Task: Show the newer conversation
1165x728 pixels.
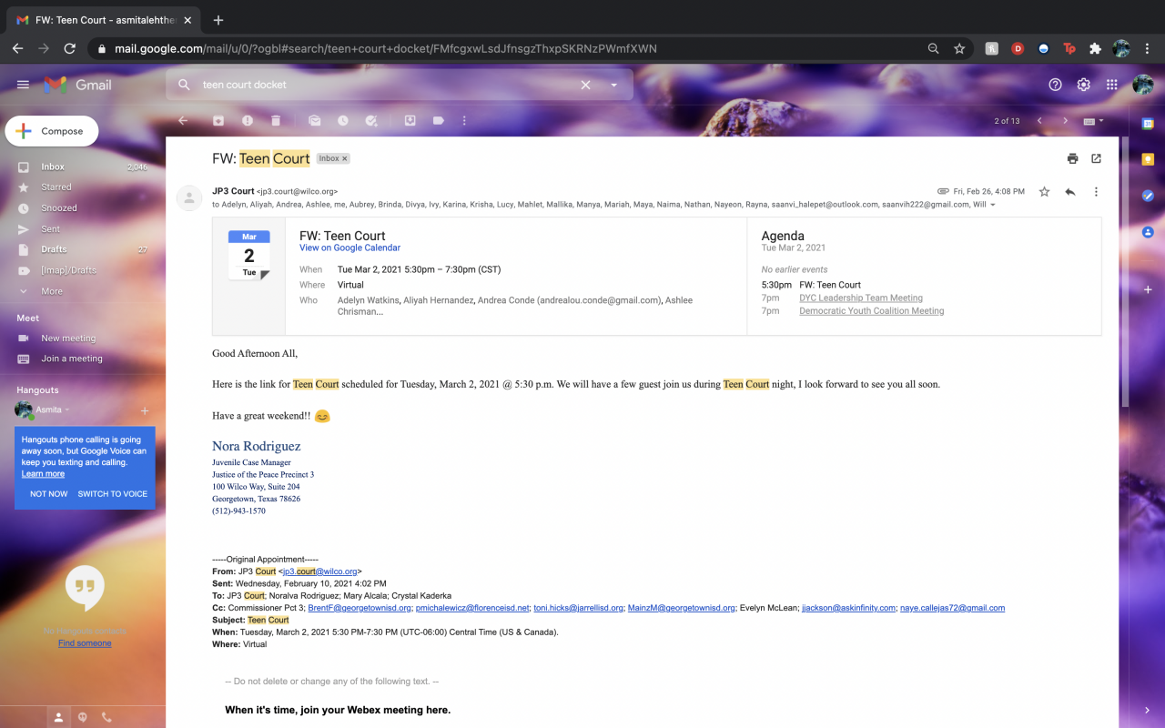Action: [x=1039, y=121]
